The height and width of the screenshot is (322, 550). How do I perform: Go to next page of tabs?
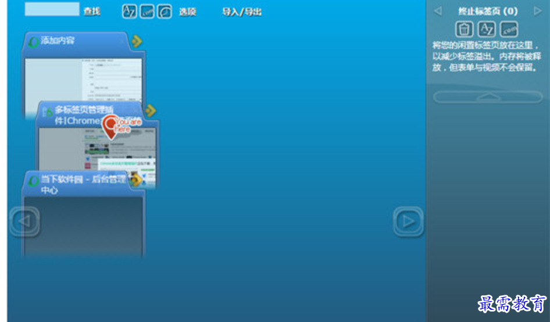click(408, 221)
